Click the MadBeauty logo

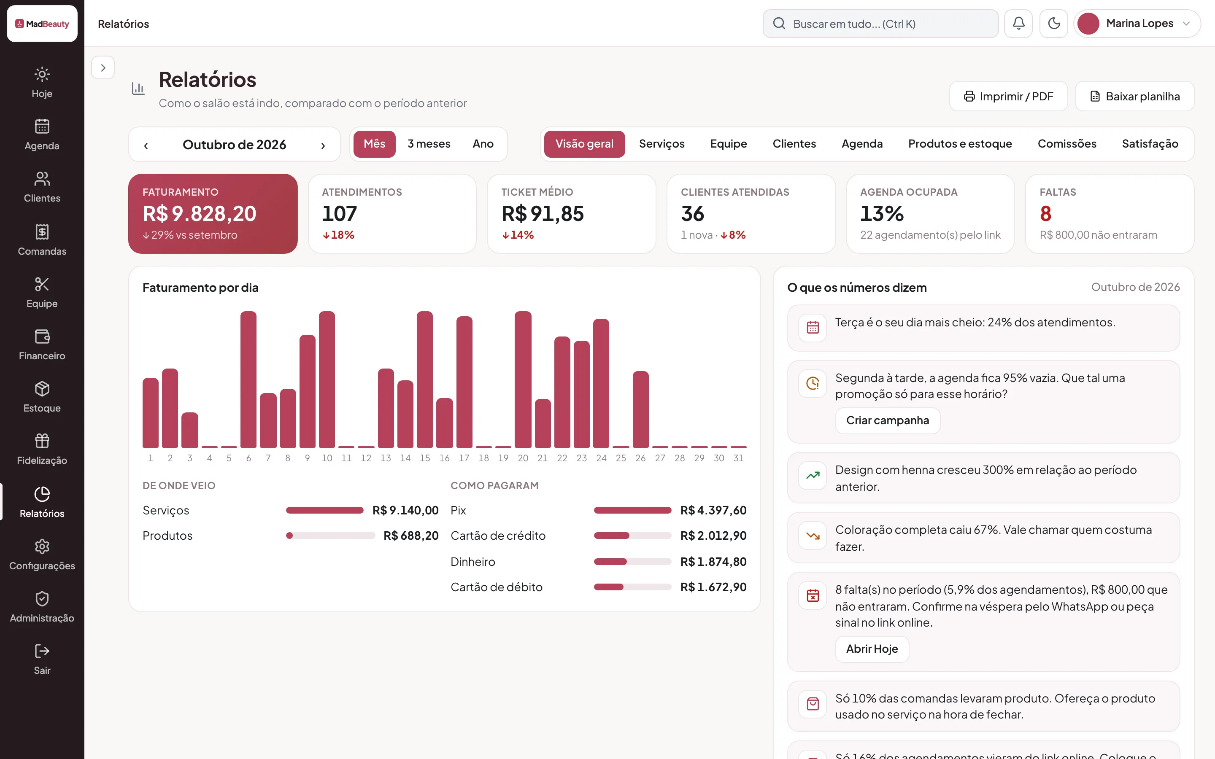point(42,24)
